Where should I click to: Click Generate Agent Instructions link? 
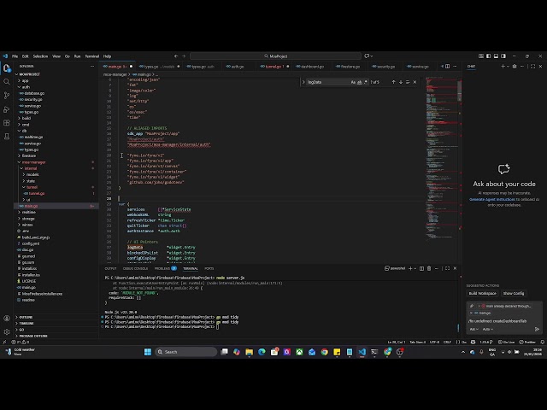click(x=492, y=199)
